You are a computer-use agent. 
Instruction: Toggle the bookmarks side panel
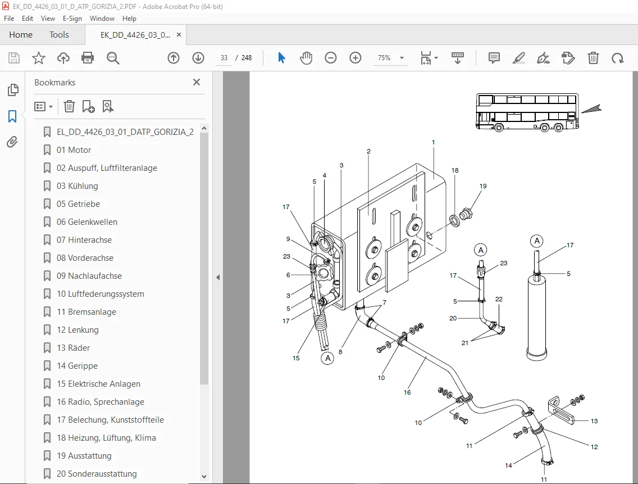(x=12, y=116)
